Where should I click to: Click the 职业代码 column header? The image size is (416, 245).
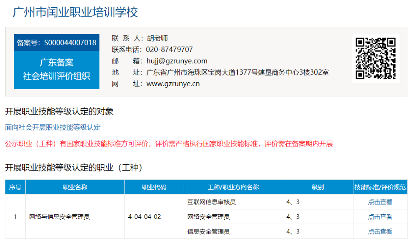click(x=154, y=187)
